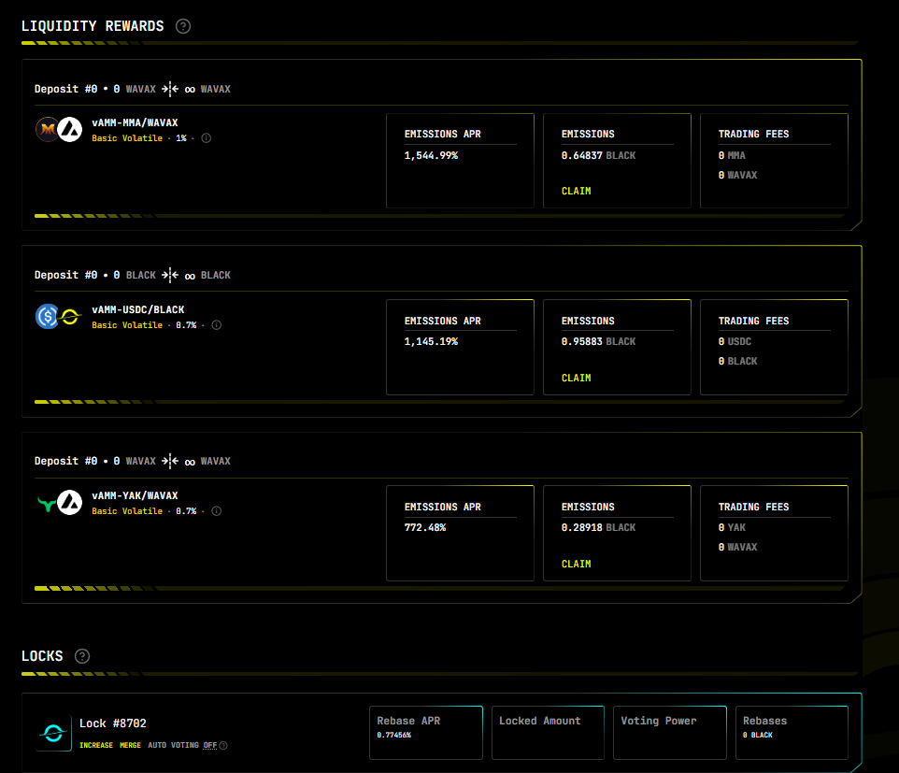899x773 pixels.
Task: Click the YAK/WAVAX token pair logo
Action: 59,503
